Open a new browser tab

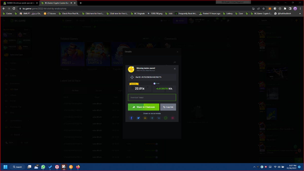point(81,3)
